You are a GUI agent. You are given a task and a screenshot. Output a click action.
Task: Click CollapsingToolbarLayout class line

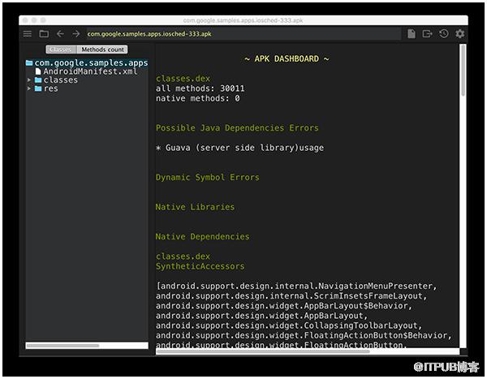click(x=289, y=325)
